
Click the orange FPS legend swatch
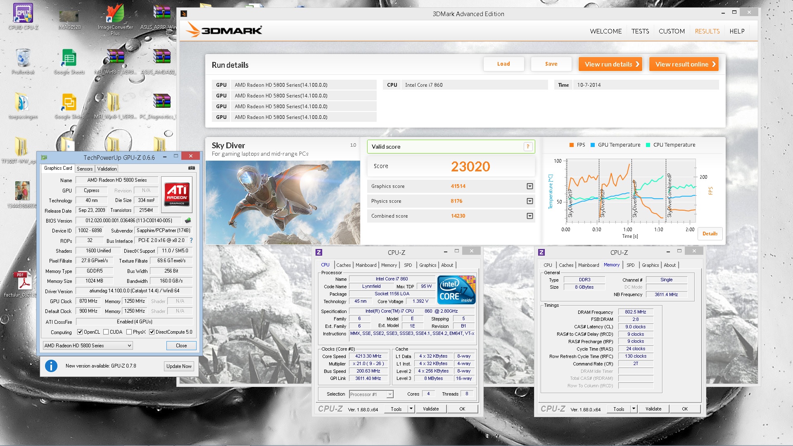[572, 145]
